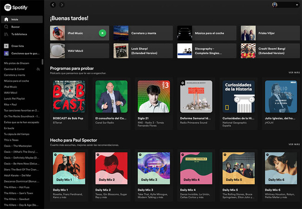Click the Hecho para Paul Spector heading
Screen dimensions: 302x209
pos(73,140)
